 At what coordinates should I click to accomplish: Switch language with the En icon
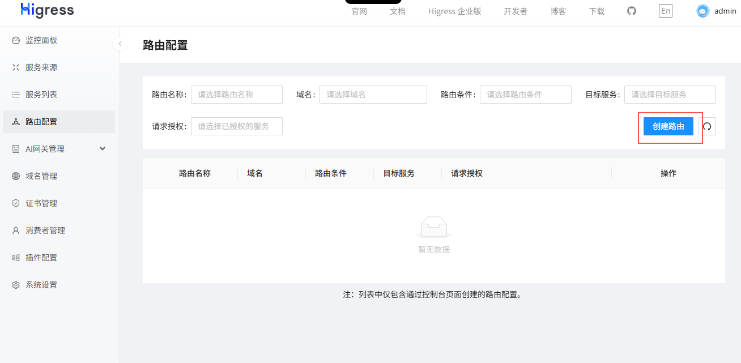[666, 11]
